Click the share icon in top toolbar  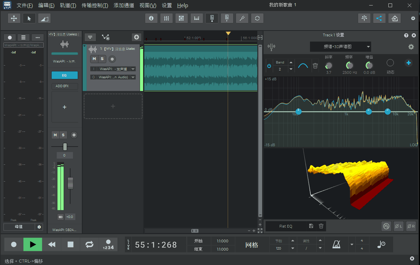pos(379,18)
